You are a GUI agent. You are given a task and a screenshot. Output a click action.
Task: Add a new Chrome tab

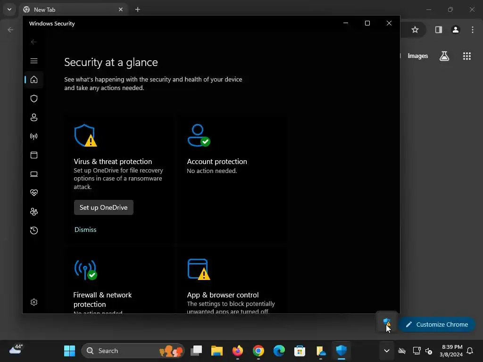coord(138,9)
